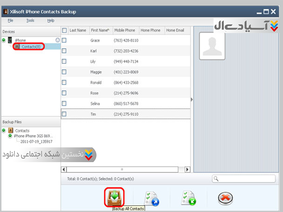Click the Backup All Contacts icon
The width and height of the screenshot is (283, 212).
tap(114, 197)
